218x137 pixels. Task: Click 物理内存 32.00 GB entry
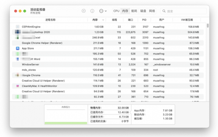click(x=109, y=108)
